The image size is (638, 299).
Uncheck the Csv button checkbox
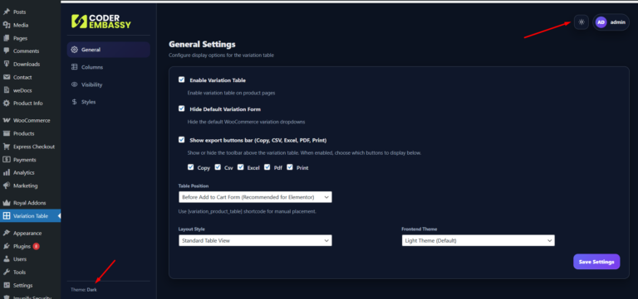218,167
